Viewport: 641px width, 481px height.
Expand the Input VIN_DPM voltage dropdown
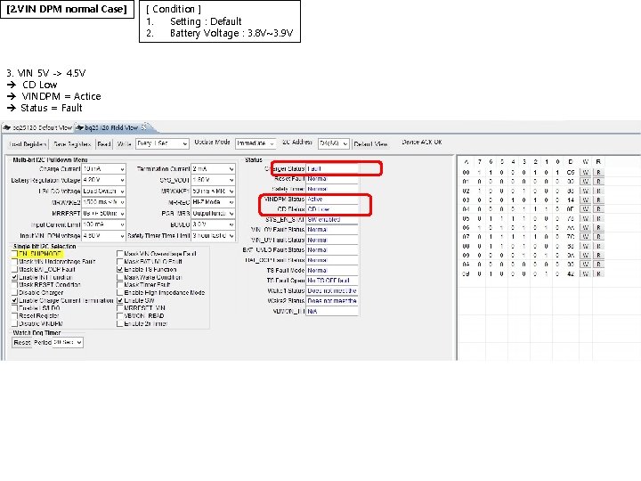click(x=104, y=236)
